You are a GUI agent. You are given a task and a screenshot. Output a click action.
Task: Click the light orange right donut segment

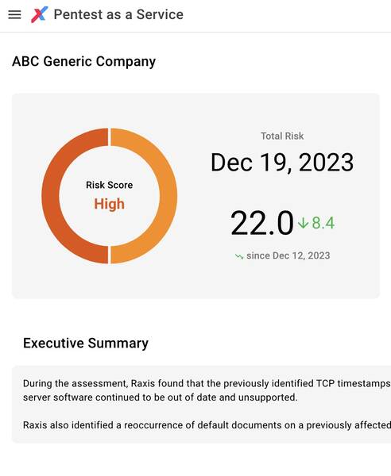pyautogui.click(x=168, y=196)
